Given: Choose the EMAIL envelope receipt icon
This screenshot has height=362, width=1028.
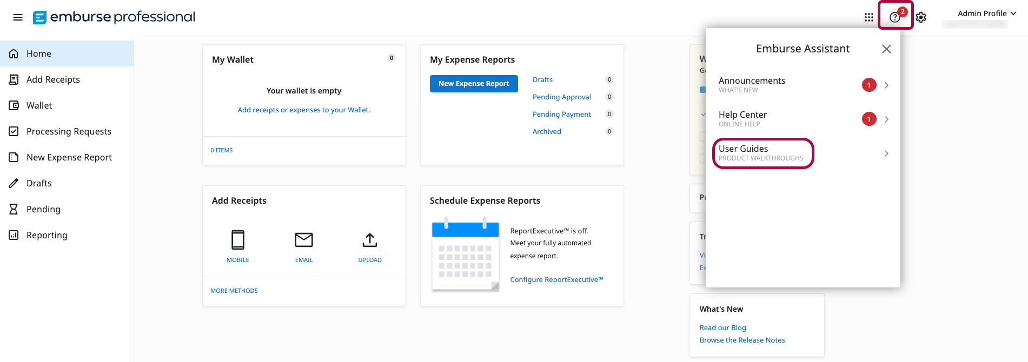Looking at the screenshot, I should tap(304, 240).
